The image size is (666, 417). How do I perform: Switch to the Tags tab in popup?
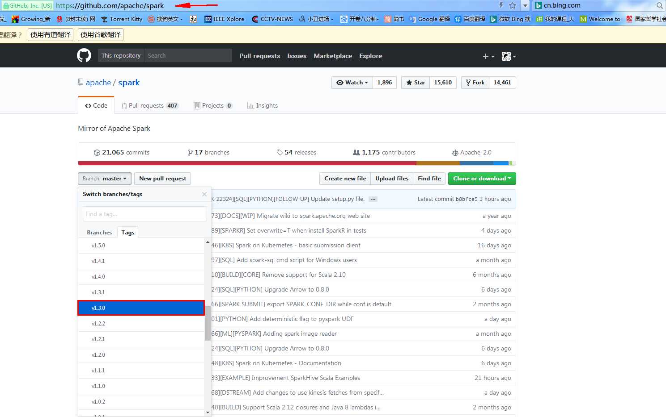(128, 233)
